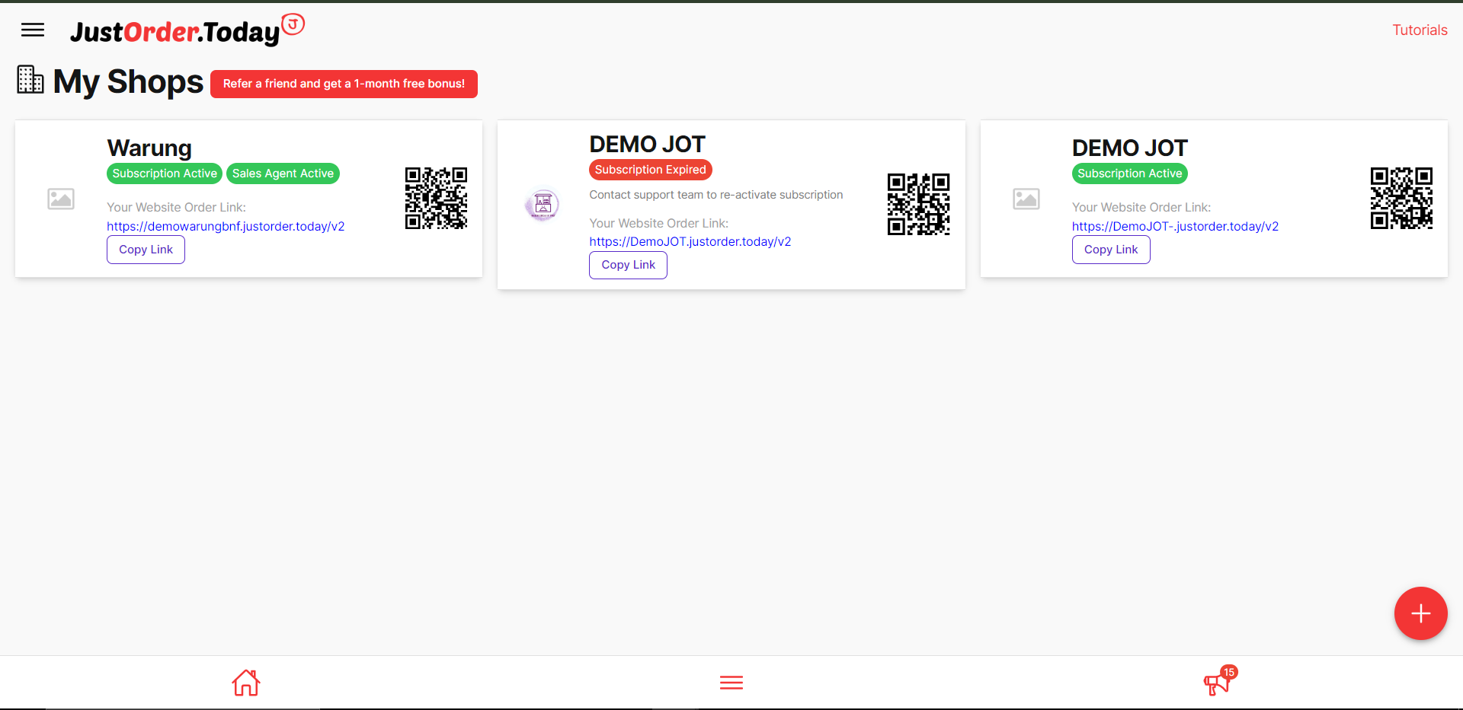Open the Warung shop image placeholder

[61, 199]
